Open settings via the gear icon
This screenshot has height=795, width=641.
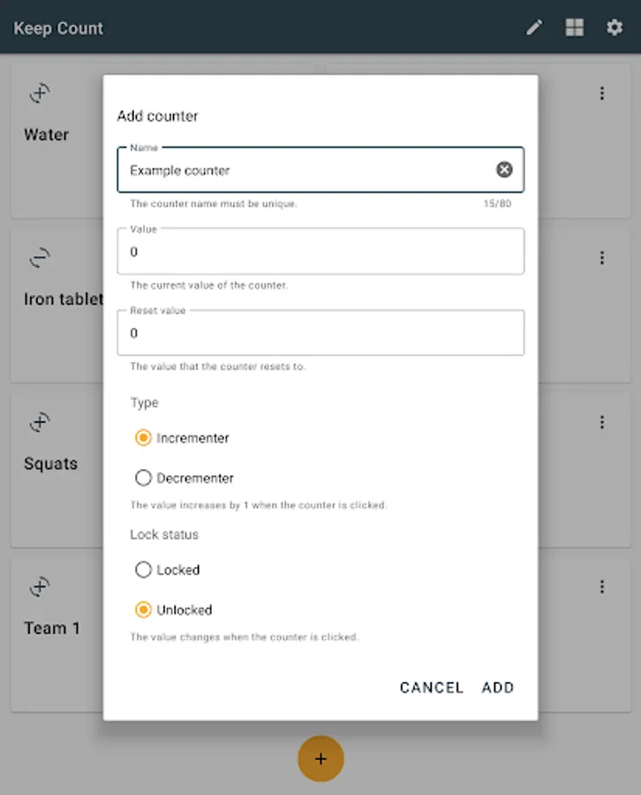pyautogui.click(x=615, y=27)
